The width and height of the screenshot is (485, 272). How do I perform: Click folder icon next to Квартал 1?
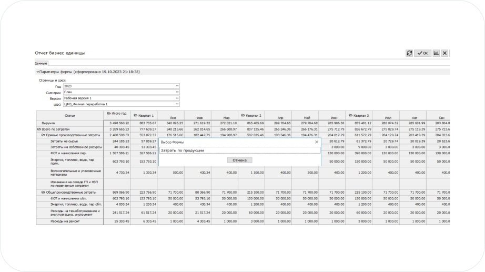coord(135,115)
